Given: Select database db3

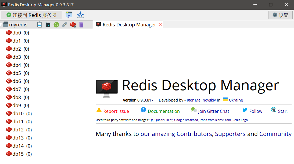Looking at the screenshot, I should pos(17,57).
